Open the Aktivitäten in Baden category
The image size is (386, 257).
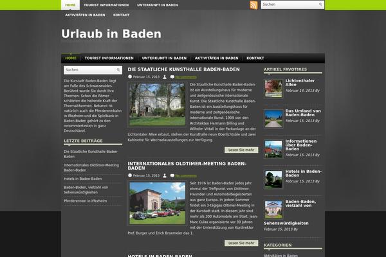[280, 256]
